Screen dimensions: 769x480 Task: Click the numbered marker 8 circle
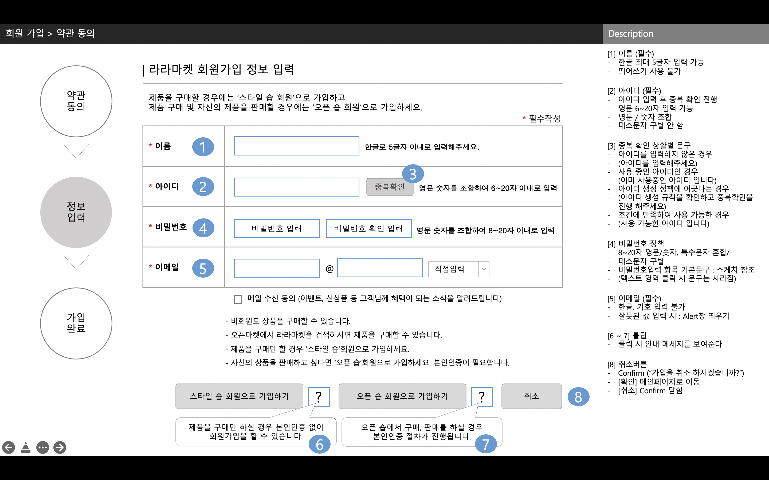point(578,397)
